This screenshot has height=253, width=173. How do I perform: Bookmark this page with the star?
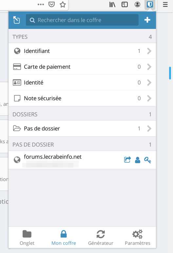click(63, 5)
